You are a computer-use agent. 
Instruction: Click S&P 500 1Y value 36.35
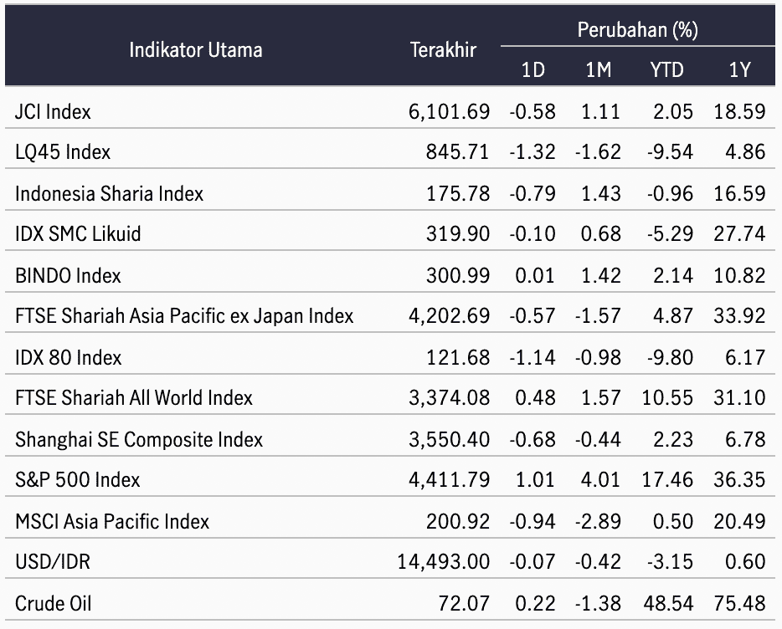pos(739,480)
